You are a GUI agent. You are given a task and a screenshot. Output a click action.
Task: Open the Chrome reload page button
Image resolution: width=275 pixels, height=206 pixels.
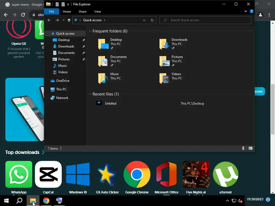(23, 15)
